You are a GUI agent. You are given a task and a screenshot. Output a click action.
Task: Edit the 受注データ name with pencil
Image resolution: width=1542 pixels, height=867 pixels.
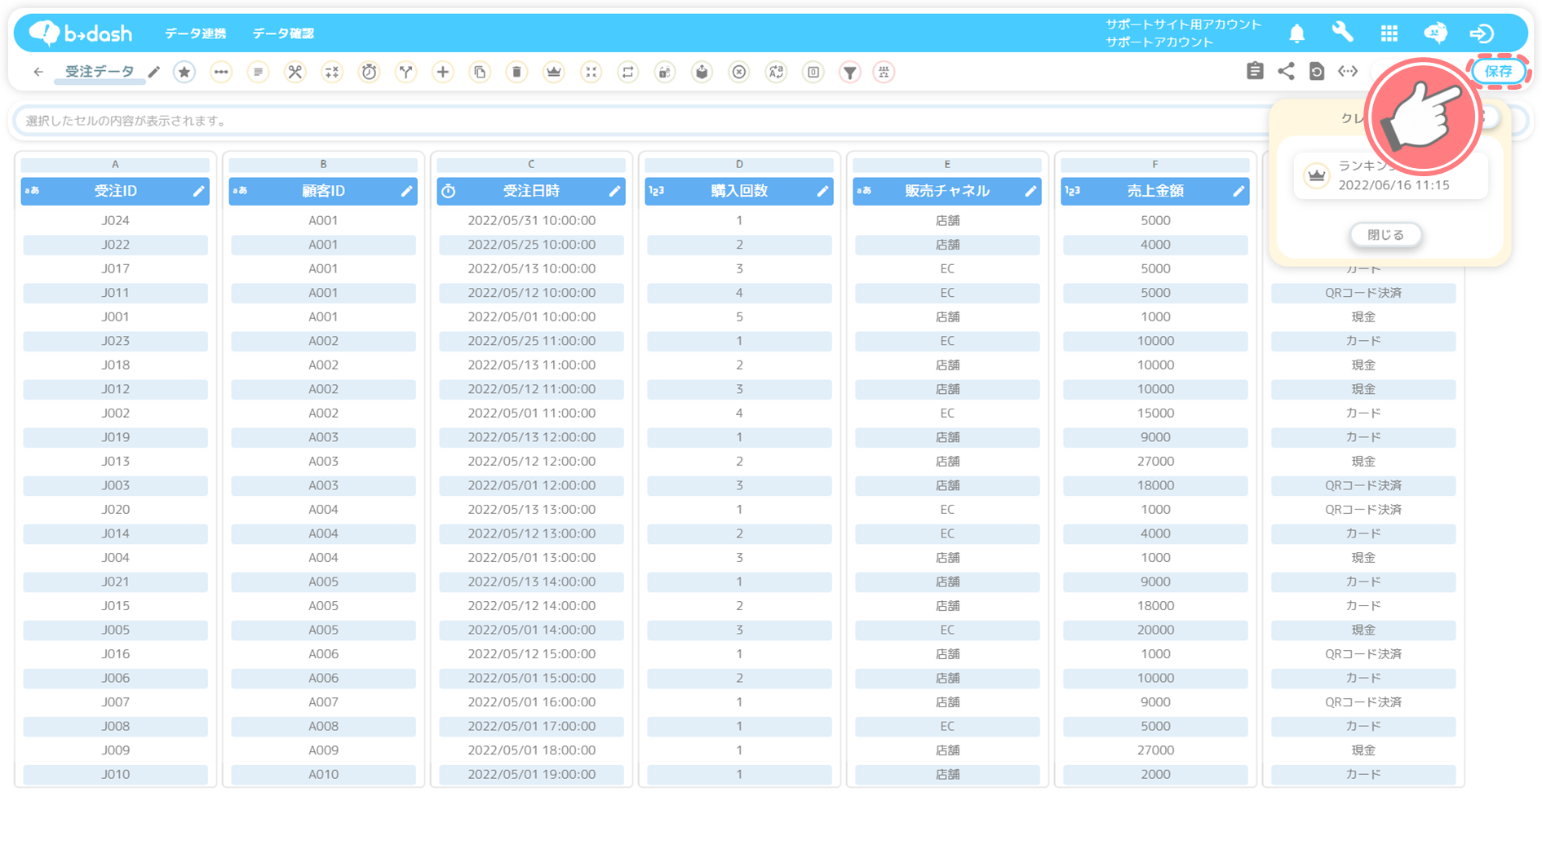pyautogui.click(x=154, y=72)
